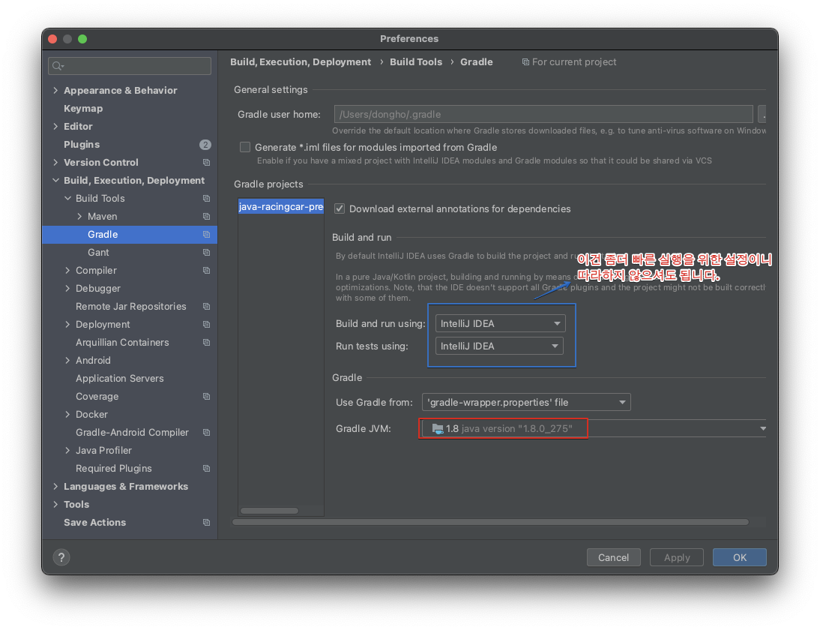
Task: Expand the Debugger node
Action: click(67, 288)
